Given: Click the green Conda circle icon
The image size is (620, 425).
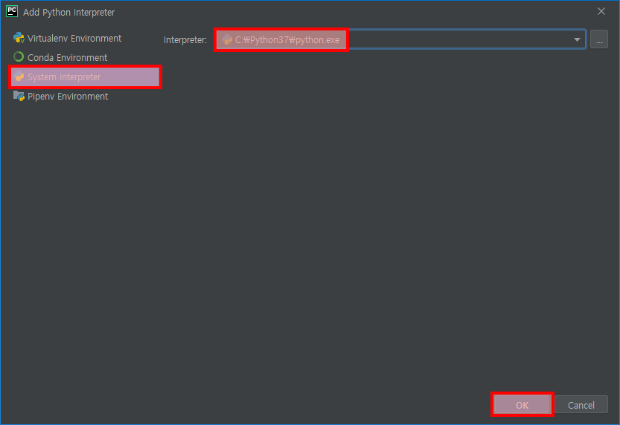Looking at the screenshot, I should point(19,57).
